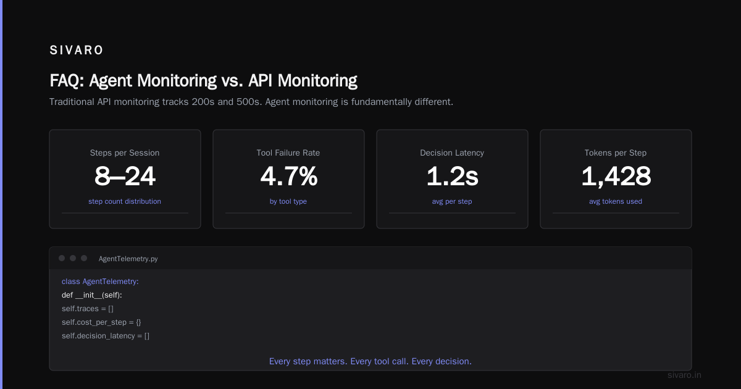Click the middle window dot in code header
The height and width of the screenshot is (389, 741).
[x=73, y=258]
